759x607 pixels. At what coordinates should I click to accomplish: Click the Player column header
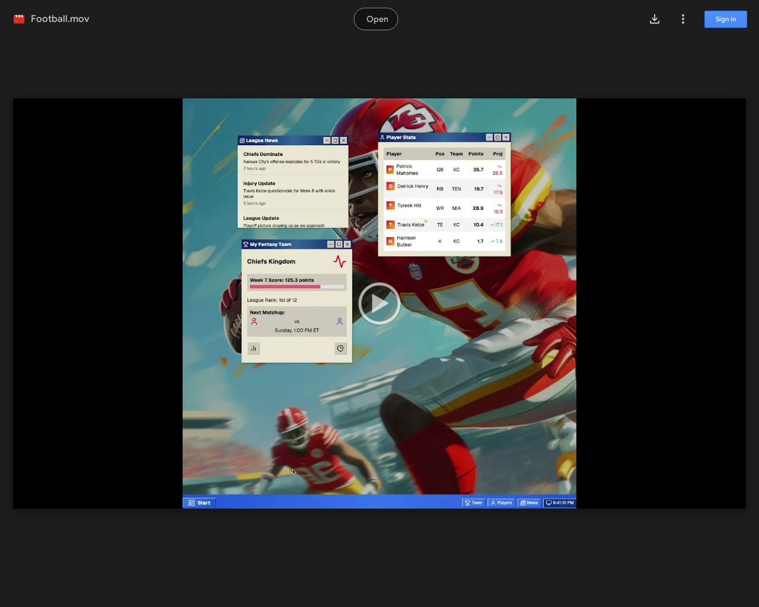[394, 154]
